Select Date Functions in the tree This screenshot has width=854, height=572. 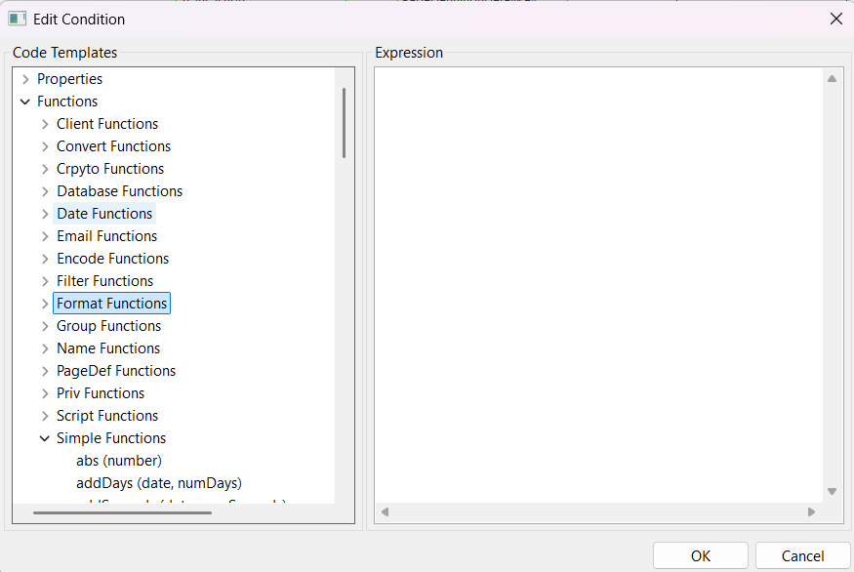[x=104, y=214]
